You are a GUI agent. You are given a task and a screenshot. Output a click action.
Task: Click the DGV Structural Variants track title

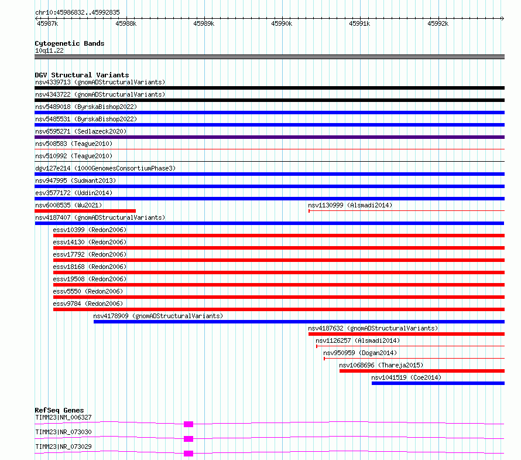pyautogui.click(x=82, y=75)
